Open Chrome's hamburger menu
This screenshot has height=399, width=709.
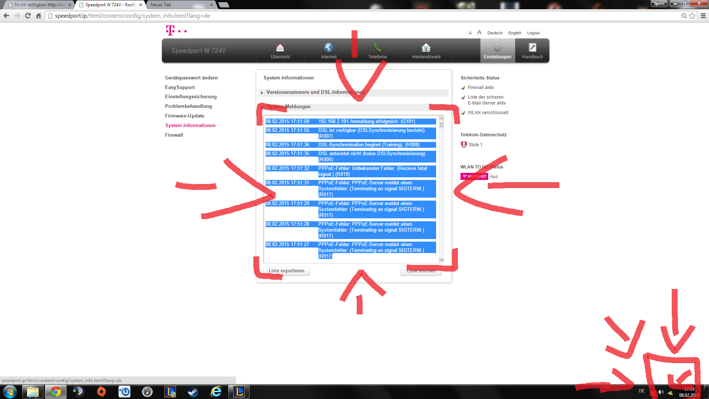[703, 16]
